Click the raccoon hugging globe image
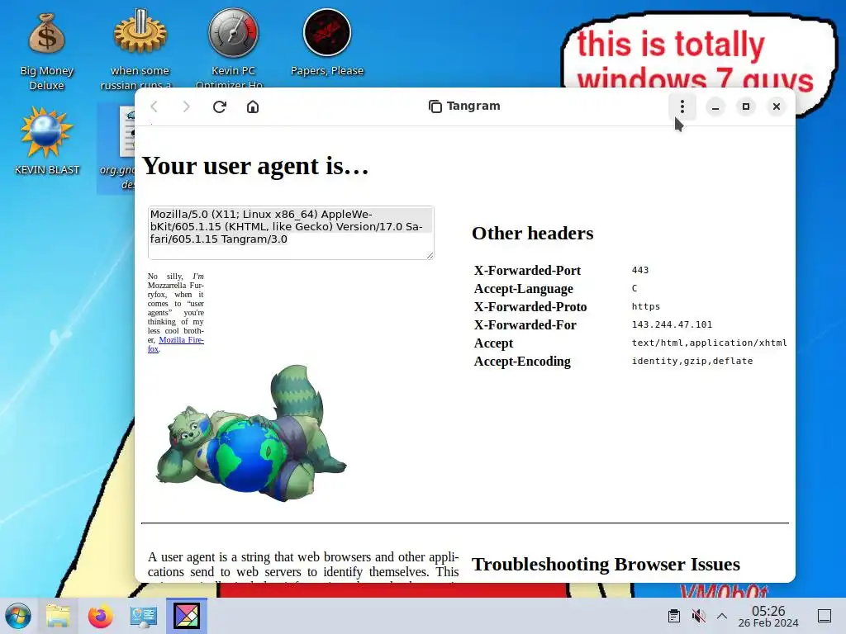This screenshot has height=634, width=846. (x=251, y=433)
